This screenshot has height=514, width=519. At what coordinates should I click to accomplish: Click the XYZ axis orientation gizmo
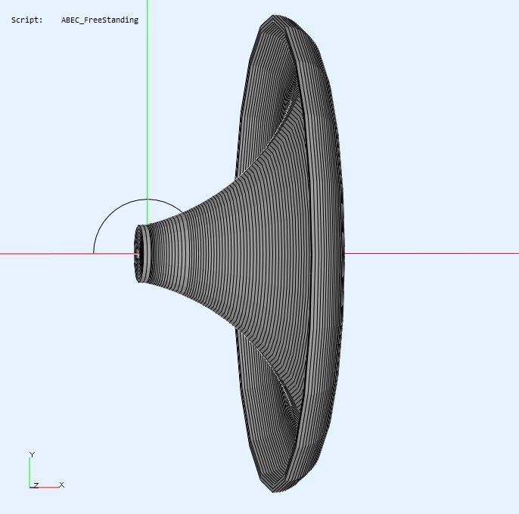[x=46, y=470]
